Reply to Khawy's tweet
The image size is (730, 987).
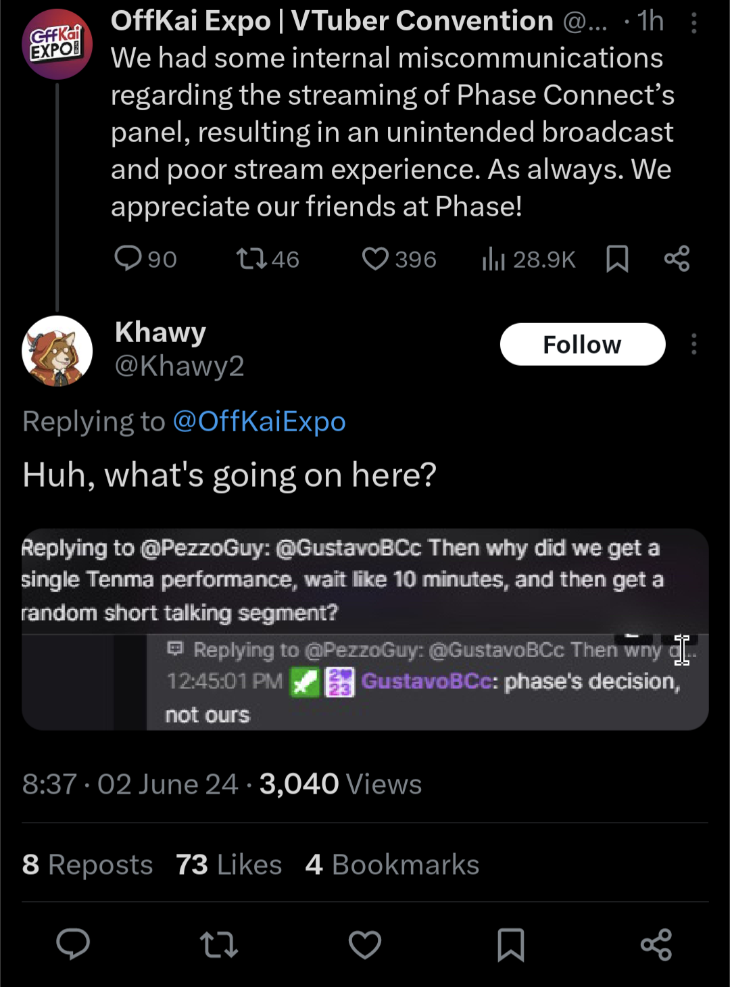point(73,944)
